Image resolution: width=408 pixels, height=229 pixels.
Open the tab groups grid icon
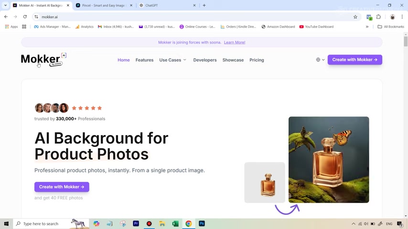(24, 27)
